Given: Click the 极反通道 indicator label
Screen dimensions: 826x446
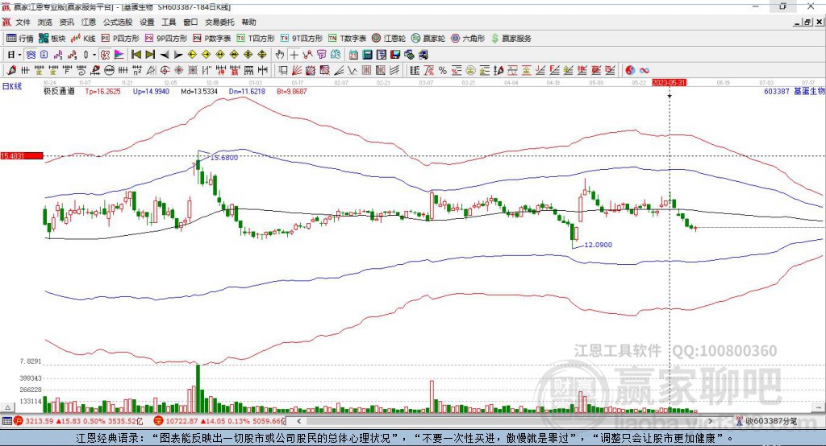Looking at the screenshot, I should click(59, 91).
